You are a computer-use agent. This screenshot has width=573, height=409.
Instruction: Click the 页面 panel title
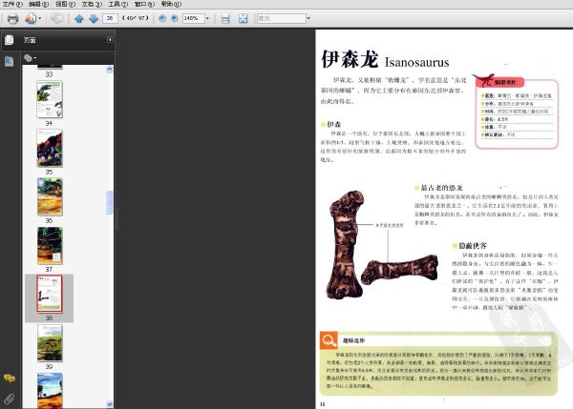(30, 40)
